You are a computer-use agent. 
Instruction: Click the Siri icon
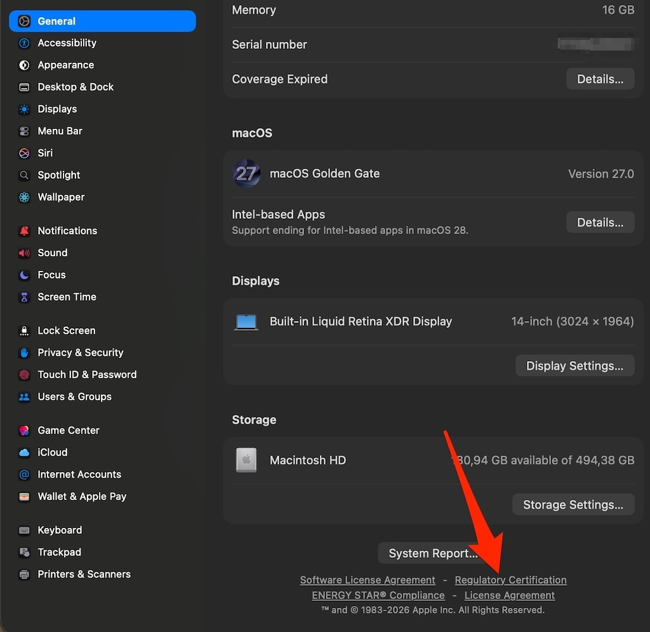pyautogui.click(x=25, y=153)
